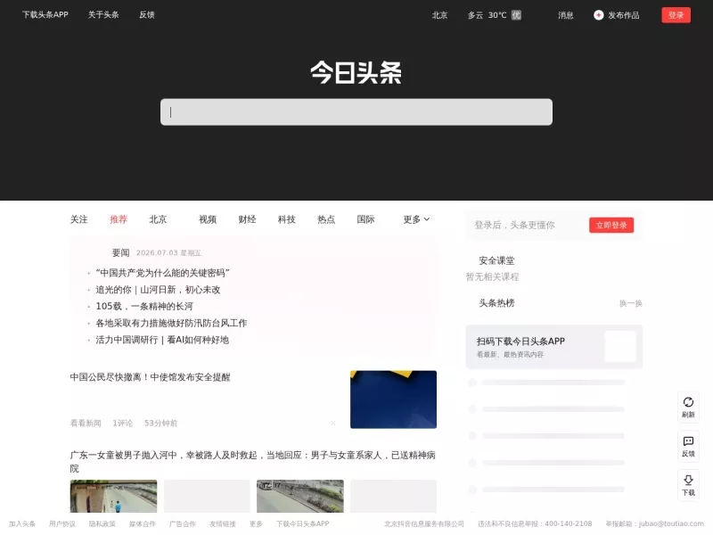This screenshot has width=713, height=535.
Task: Click the weather 多云 30°C info
Action: [487, 15]
